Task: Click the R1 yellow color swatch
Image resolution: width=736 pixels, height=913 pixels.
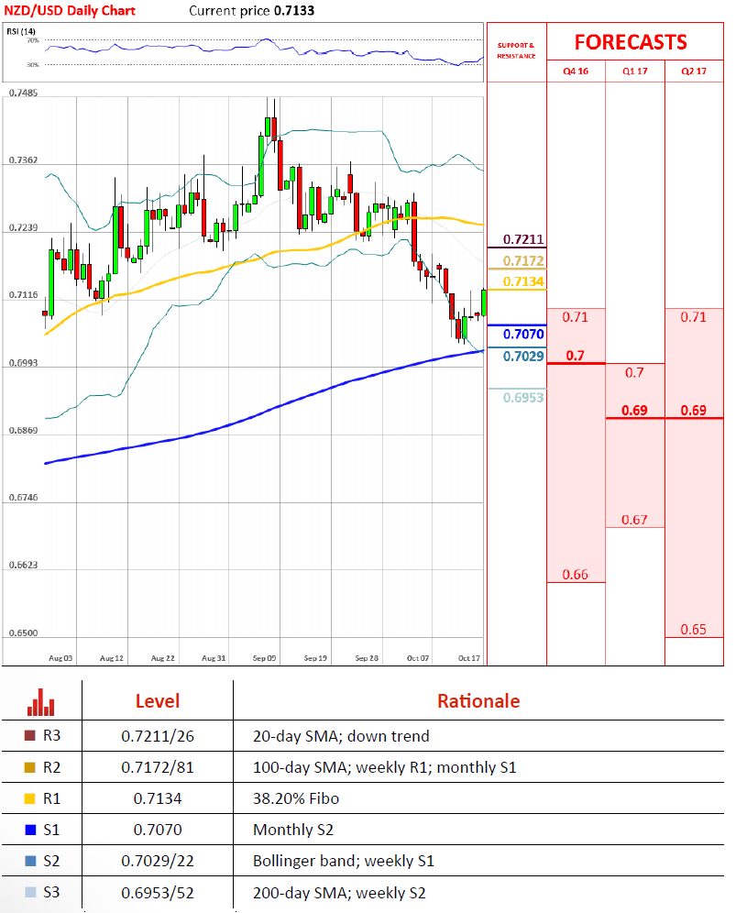Action: 30,798
